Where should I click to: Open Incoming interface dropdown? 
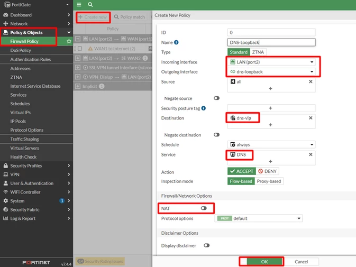pyautogui.click(x=271, y=62)
